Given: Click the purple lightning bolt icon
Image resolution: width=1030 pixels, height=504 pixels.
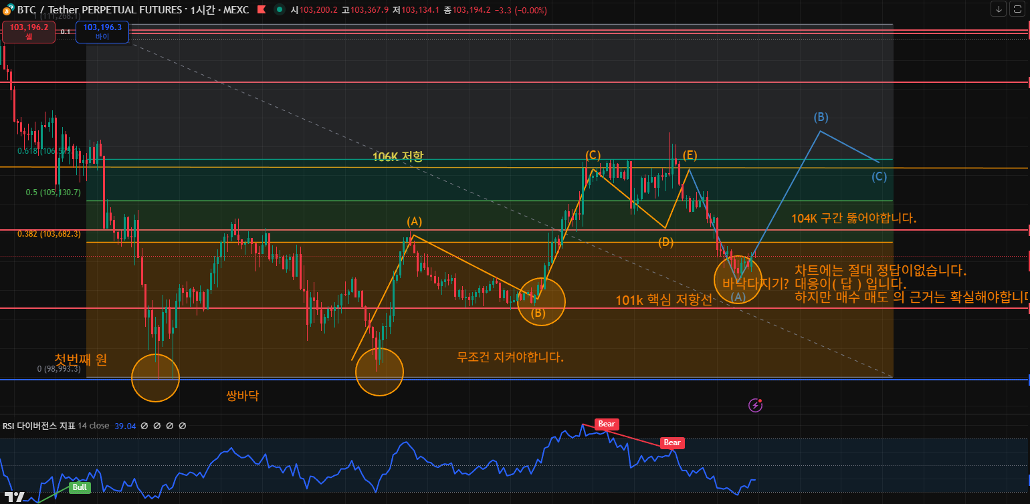Looking at the screenshot, I should tap(755, 405).
